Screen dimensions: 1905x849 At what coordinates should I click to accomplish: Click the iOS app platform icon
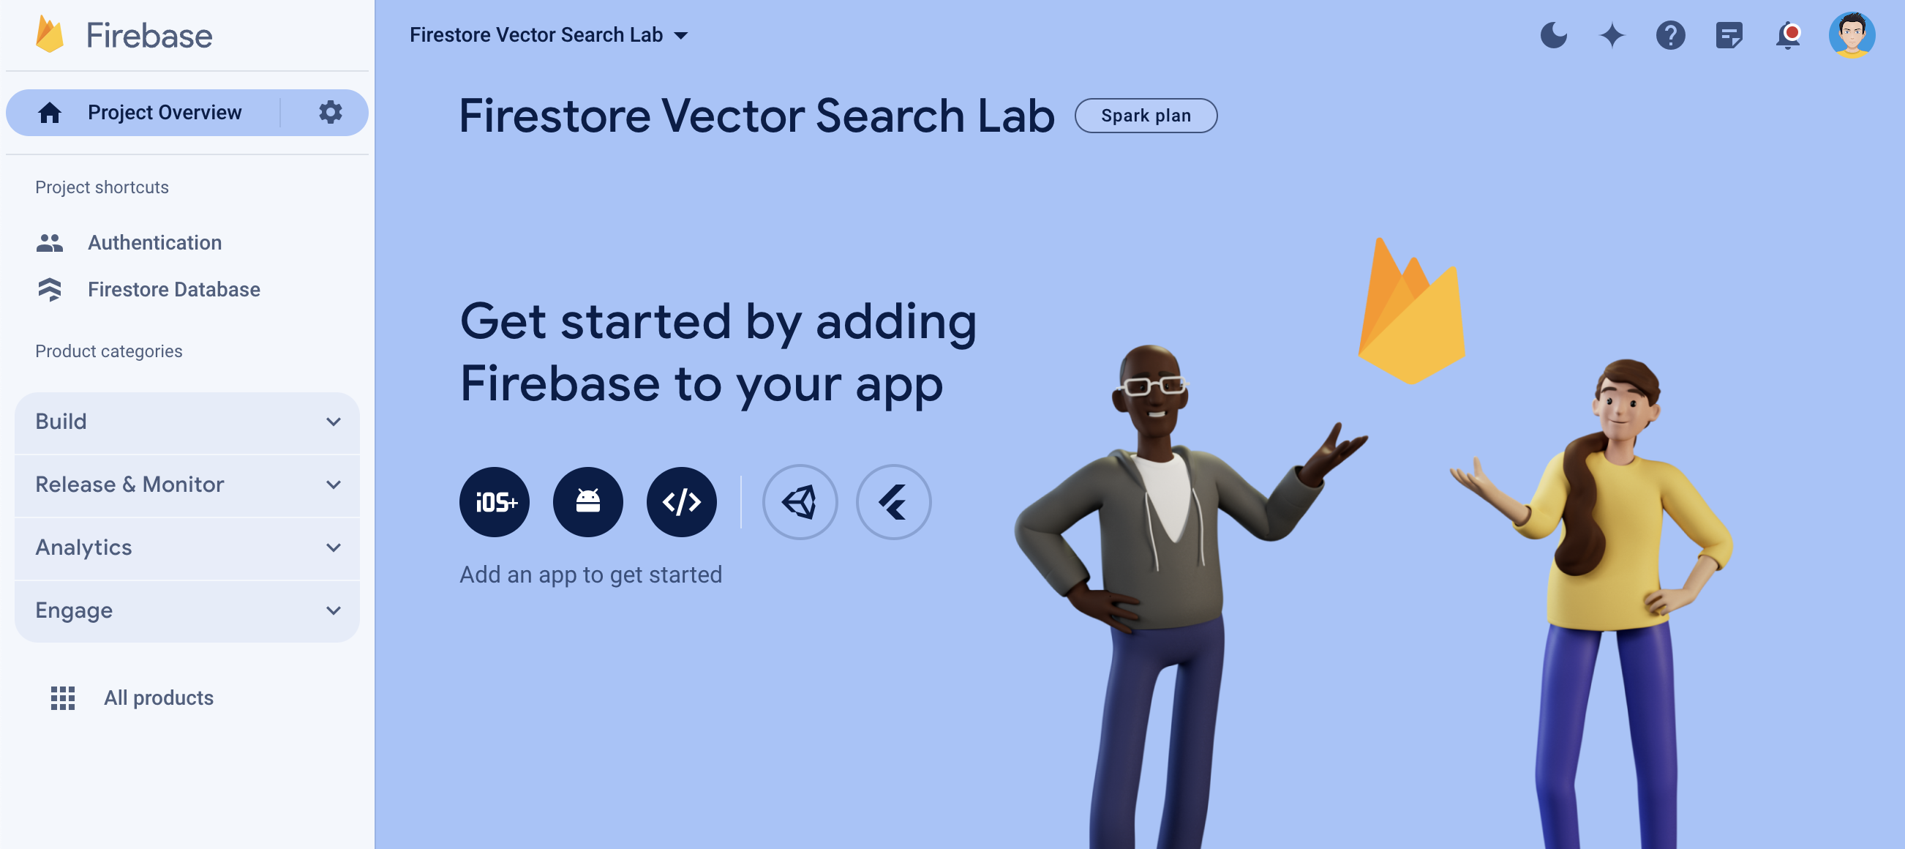point(495,500)
